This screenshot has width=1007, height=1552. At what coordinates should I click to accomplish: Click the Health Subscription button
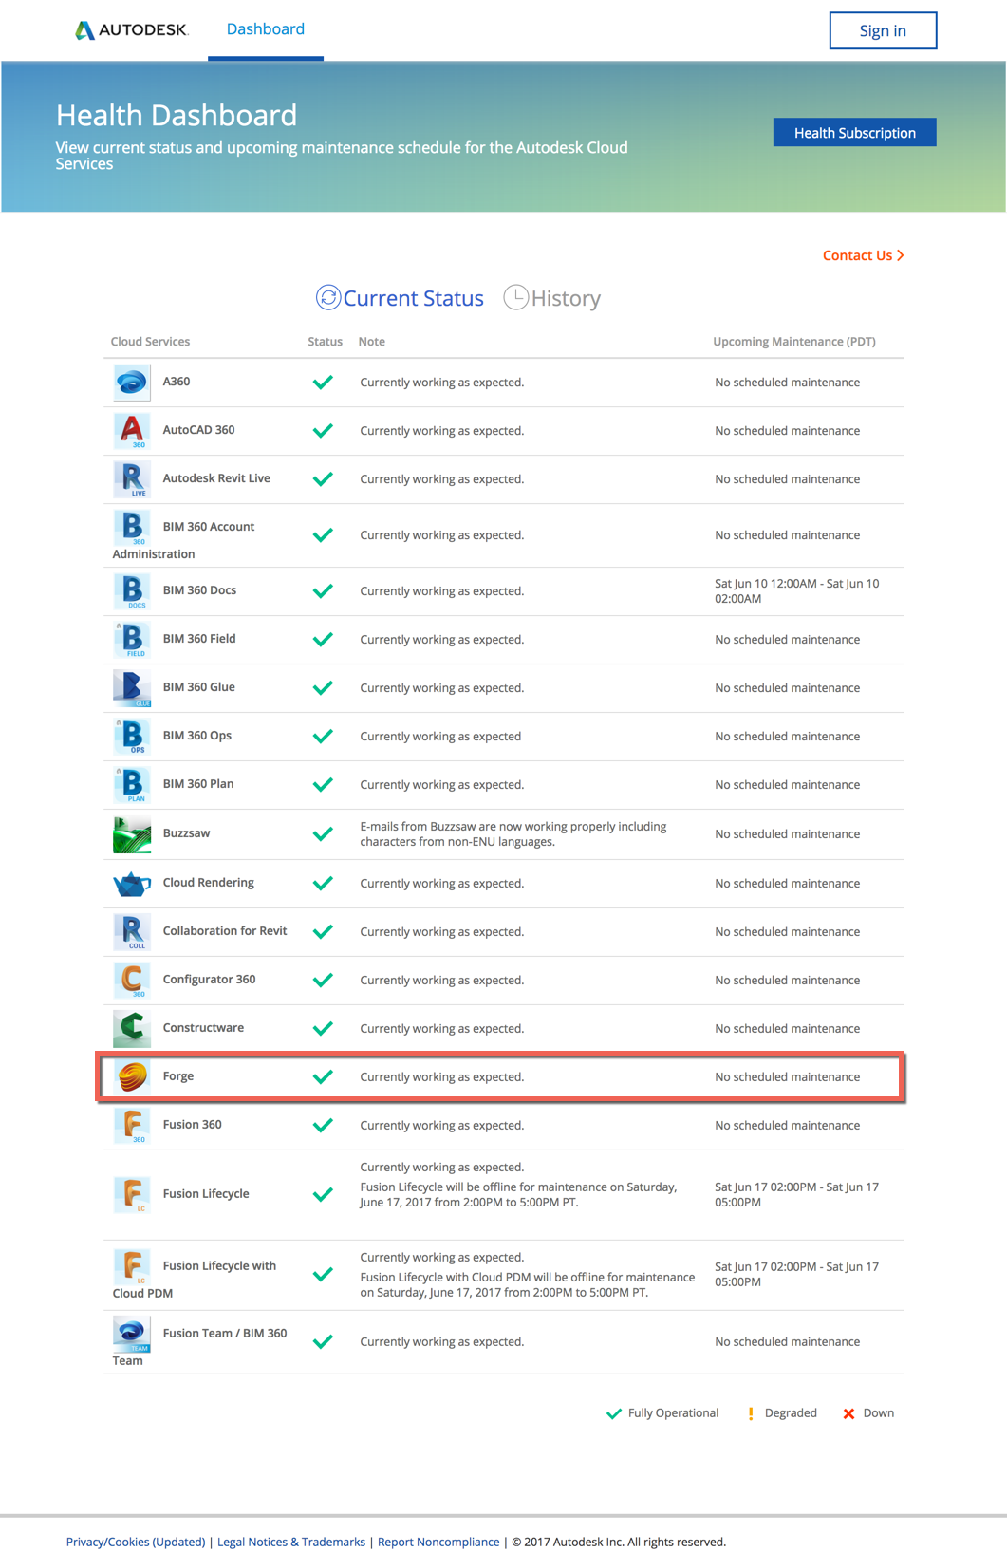click(854, 133)
